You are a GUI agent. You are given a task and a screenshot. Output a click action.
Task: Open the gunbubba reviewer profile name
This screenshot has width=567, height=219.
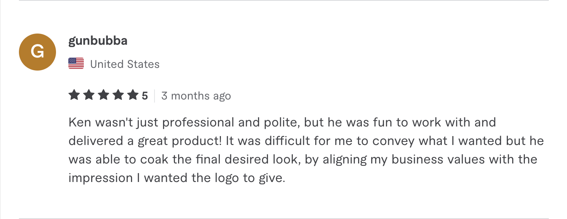pos(98,41)
